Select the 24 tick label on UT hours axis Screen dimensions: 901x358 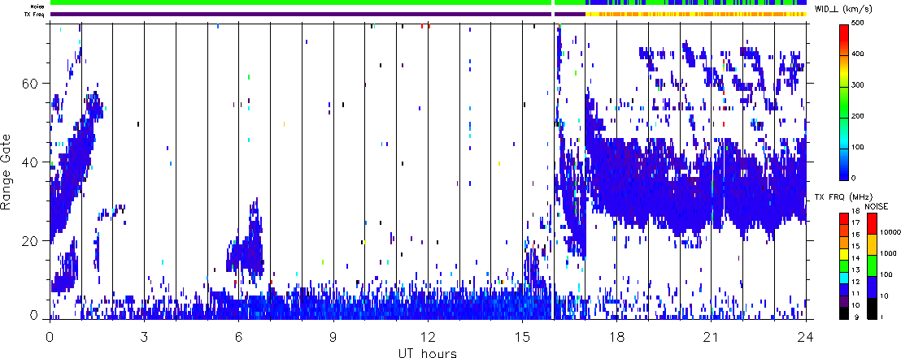806,337
